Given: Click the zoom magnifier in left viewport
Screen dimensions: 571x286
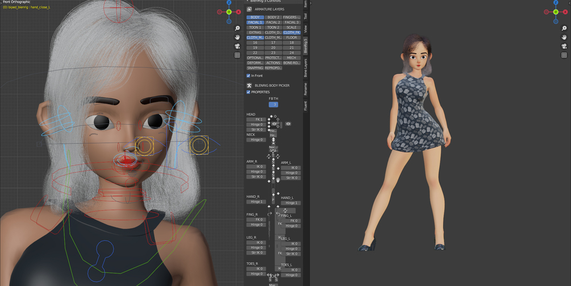Looking at the screenshot, I should pos(237,28).
